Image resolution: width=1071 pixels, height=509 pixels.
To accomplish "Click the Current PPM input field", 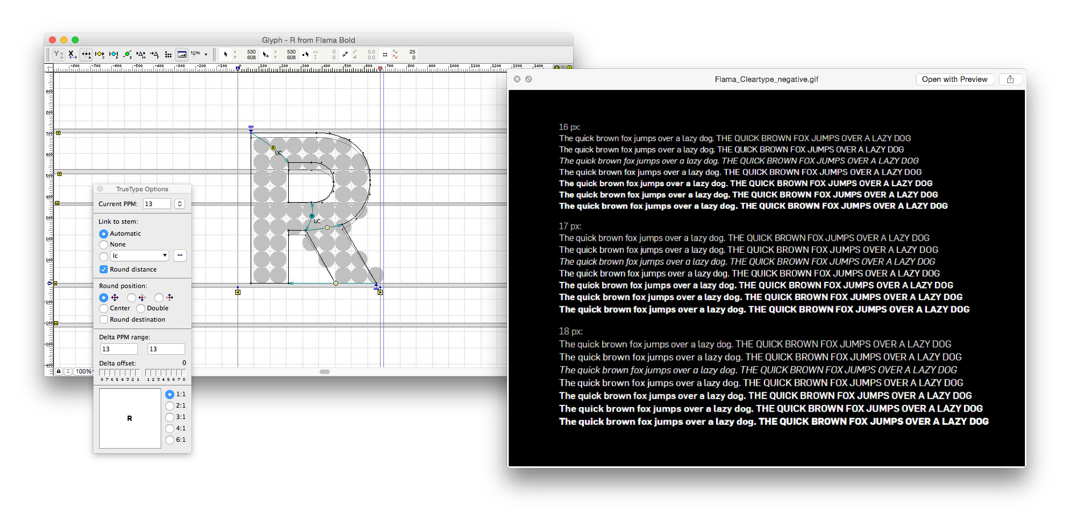I will click(157, 204).
